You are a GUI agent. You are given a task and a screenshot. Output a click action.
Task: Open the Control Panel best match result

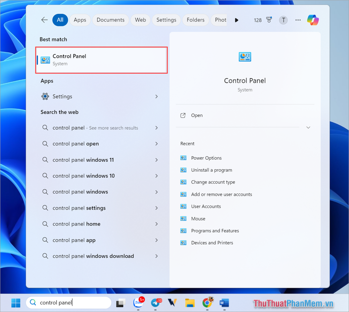tap(102, 60)
